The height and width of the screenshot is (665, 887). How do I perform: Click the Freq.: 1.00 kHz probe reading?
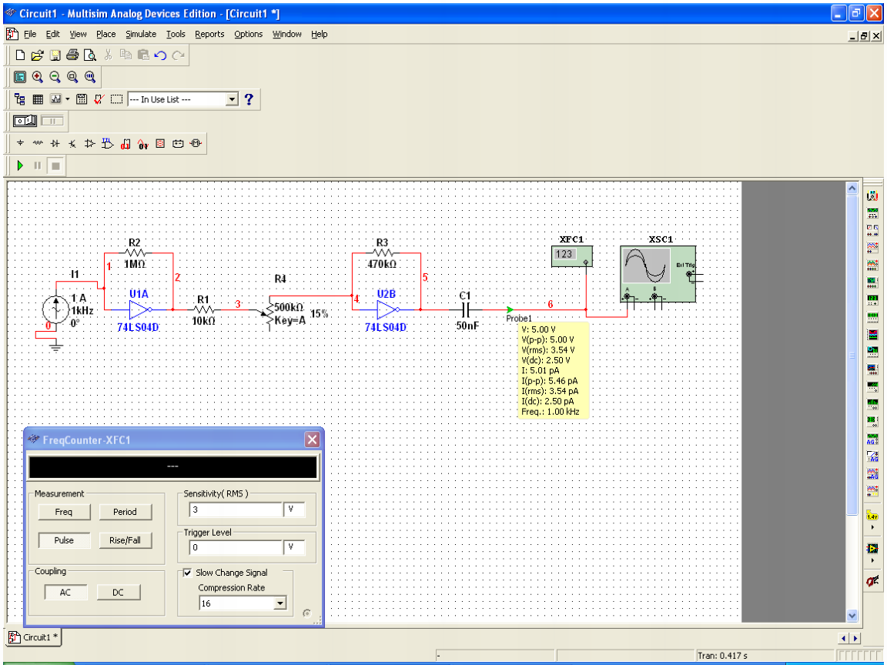(551, 412)
